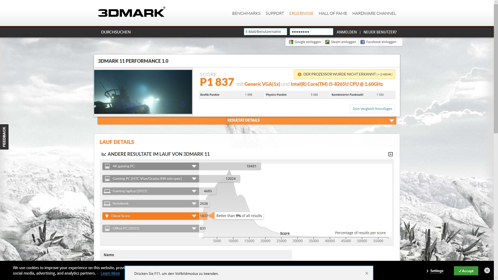Open the Learn More cookie link

(x=110, y=273)
